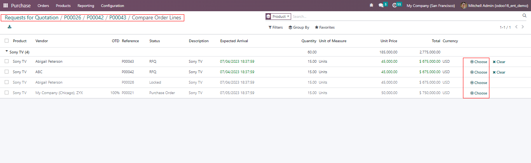This screenshot has height=163, width=531.
Task: Tick checkbox for P00021 Purchase Order row
Action: [7, 93]
